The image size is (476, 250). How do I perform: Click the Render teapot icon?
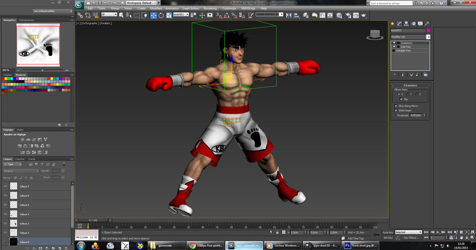(x=364, y=15)
